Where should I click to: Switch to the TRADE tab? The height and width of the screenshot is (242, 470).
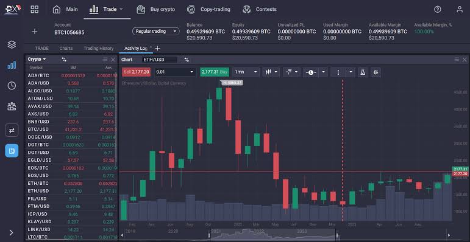click(x=41, y=48)
